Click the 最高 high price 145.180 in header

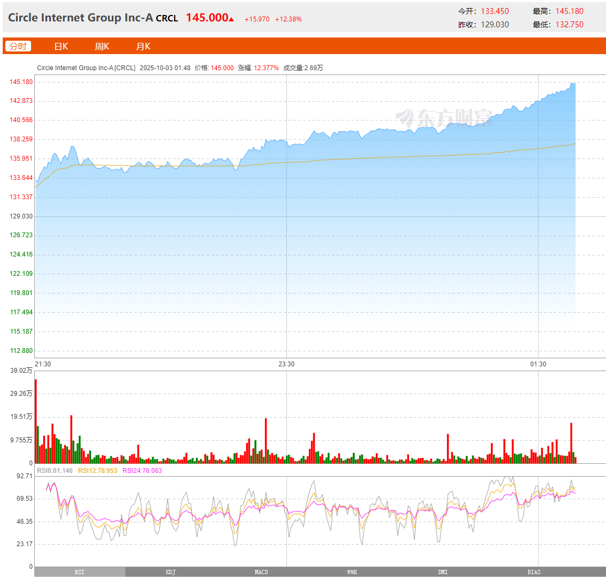569,11
